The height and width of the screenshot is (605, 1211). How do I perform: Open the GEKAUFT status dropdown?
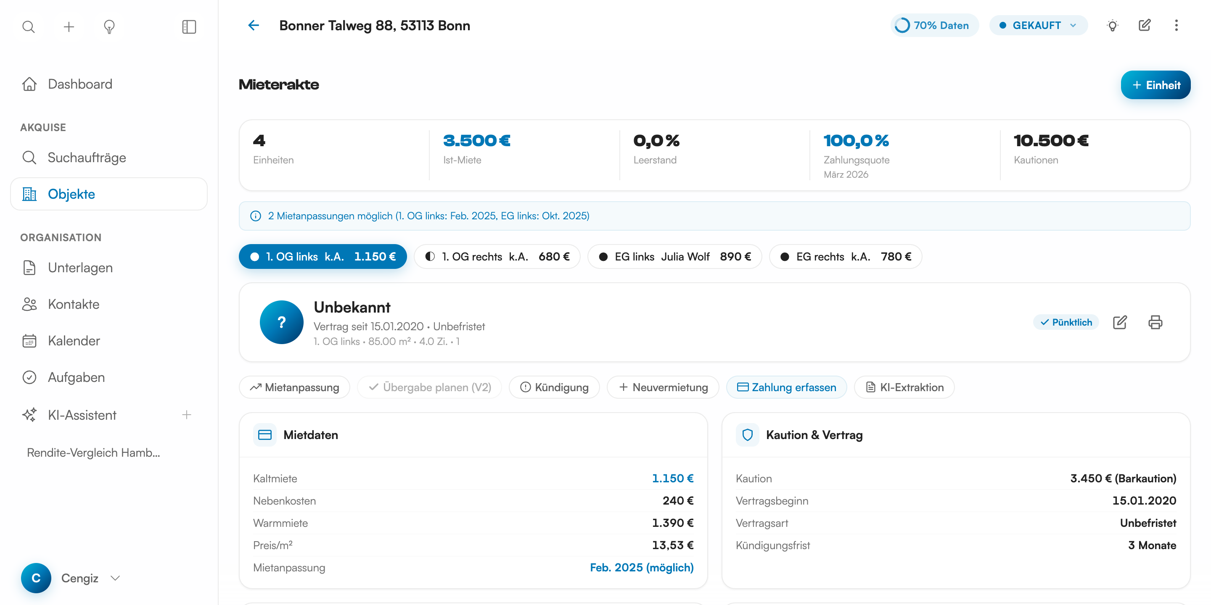pos(1038,25)
